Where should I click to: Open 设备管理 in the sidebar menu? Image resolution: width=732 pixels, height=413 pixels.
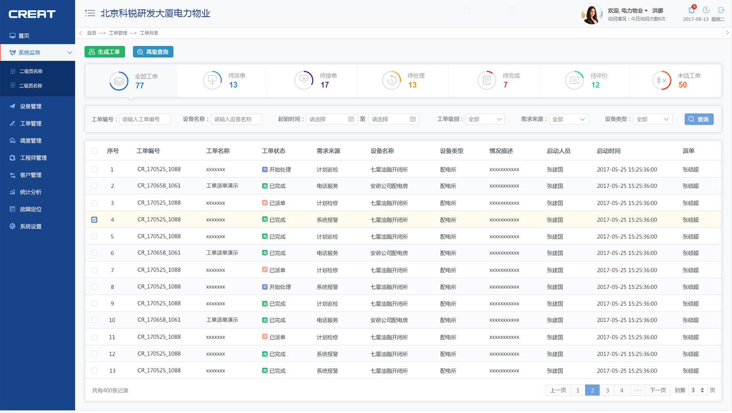click(x=30, y=106)
